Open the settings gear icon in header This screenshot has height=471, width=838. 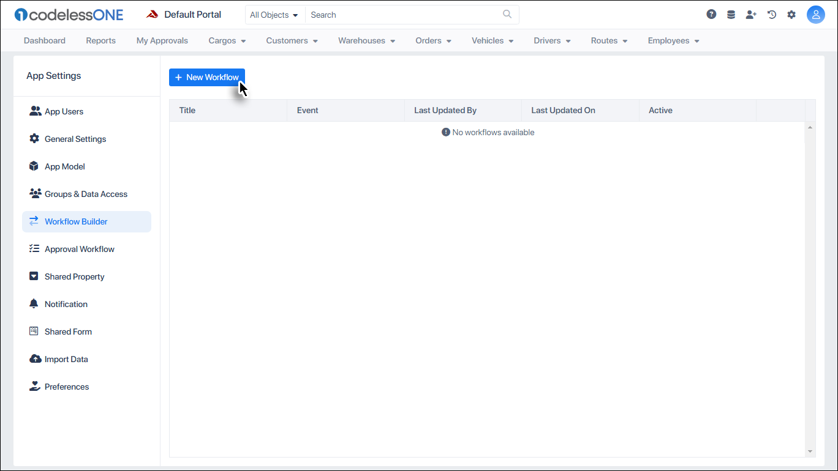(791, 15)
